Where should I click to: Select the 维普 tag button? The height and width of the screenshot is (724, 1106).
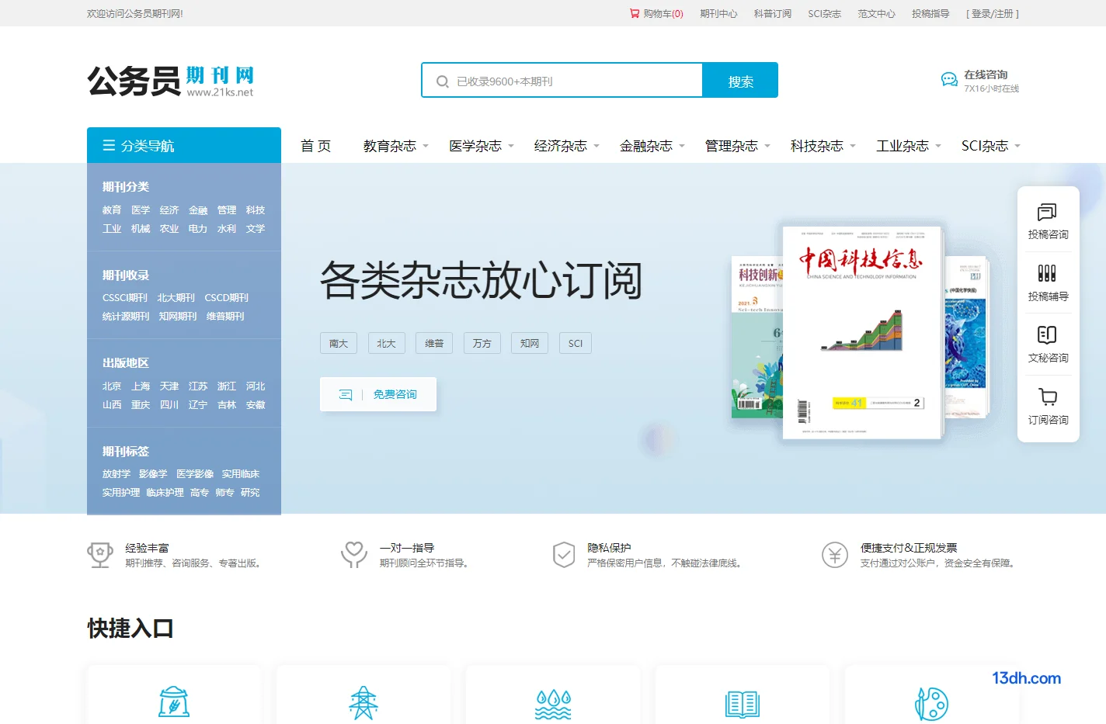[434, 343]
